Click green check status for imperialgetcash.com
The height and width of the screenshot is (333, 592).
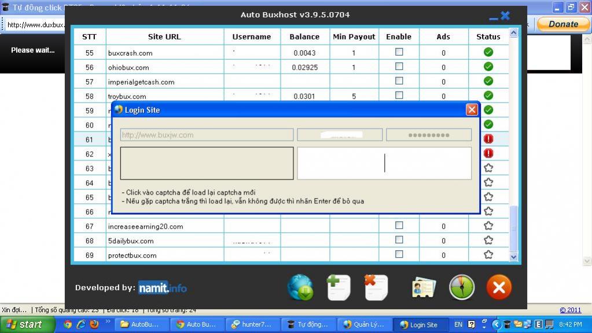point(488,81)
